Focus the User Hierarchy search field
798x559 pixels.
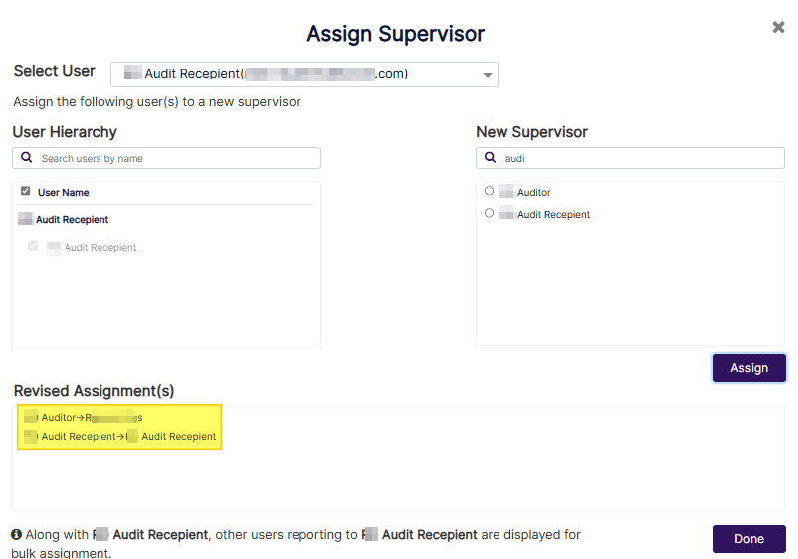click(x=166, y=158)
